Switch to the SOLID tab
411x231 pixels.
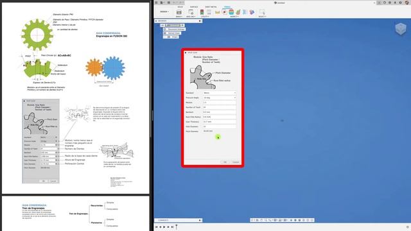pyautogui.click(x=180, y=7)
